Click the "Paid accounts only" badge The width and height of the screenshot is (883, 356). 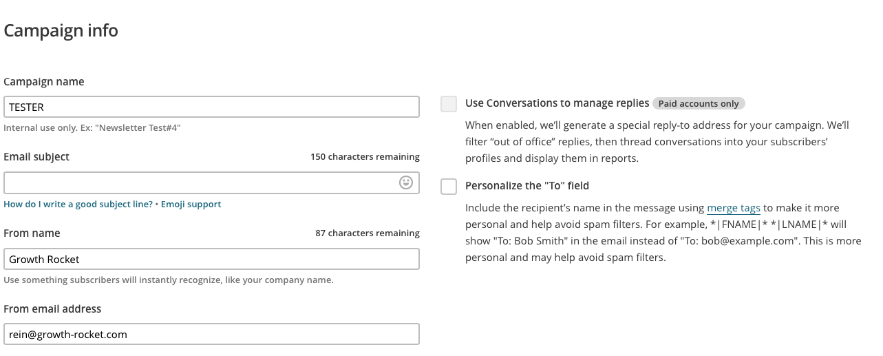click(699, 104)
